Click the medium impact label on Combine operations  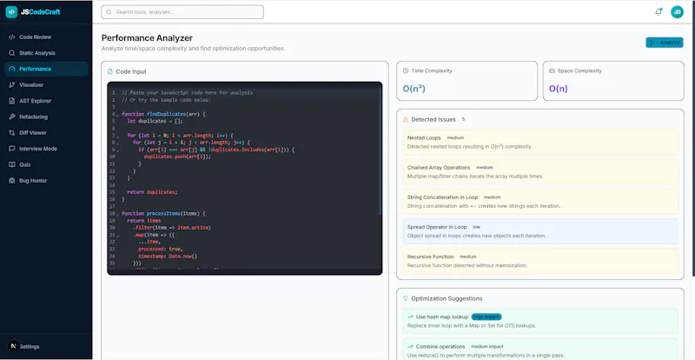pyautogui.click(x=486, y=347)
